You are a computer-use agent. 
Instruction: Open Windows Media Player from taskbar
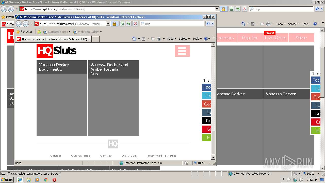point(37,180)
